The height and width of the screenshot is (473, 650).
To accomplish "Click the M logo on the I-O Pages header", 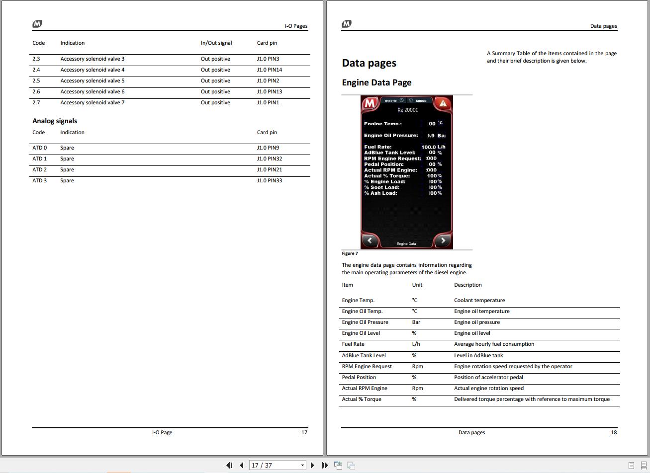I will tap(37, 23).
